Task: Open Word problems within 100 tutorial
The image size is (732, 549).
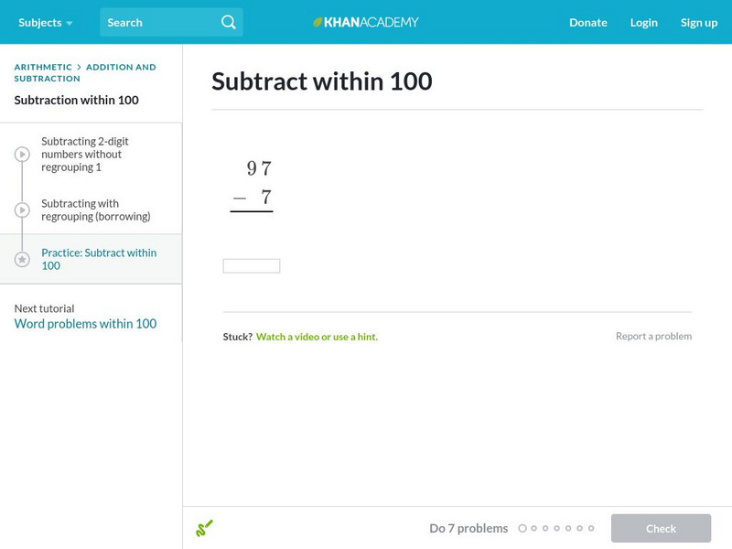Action: [86, 323]
